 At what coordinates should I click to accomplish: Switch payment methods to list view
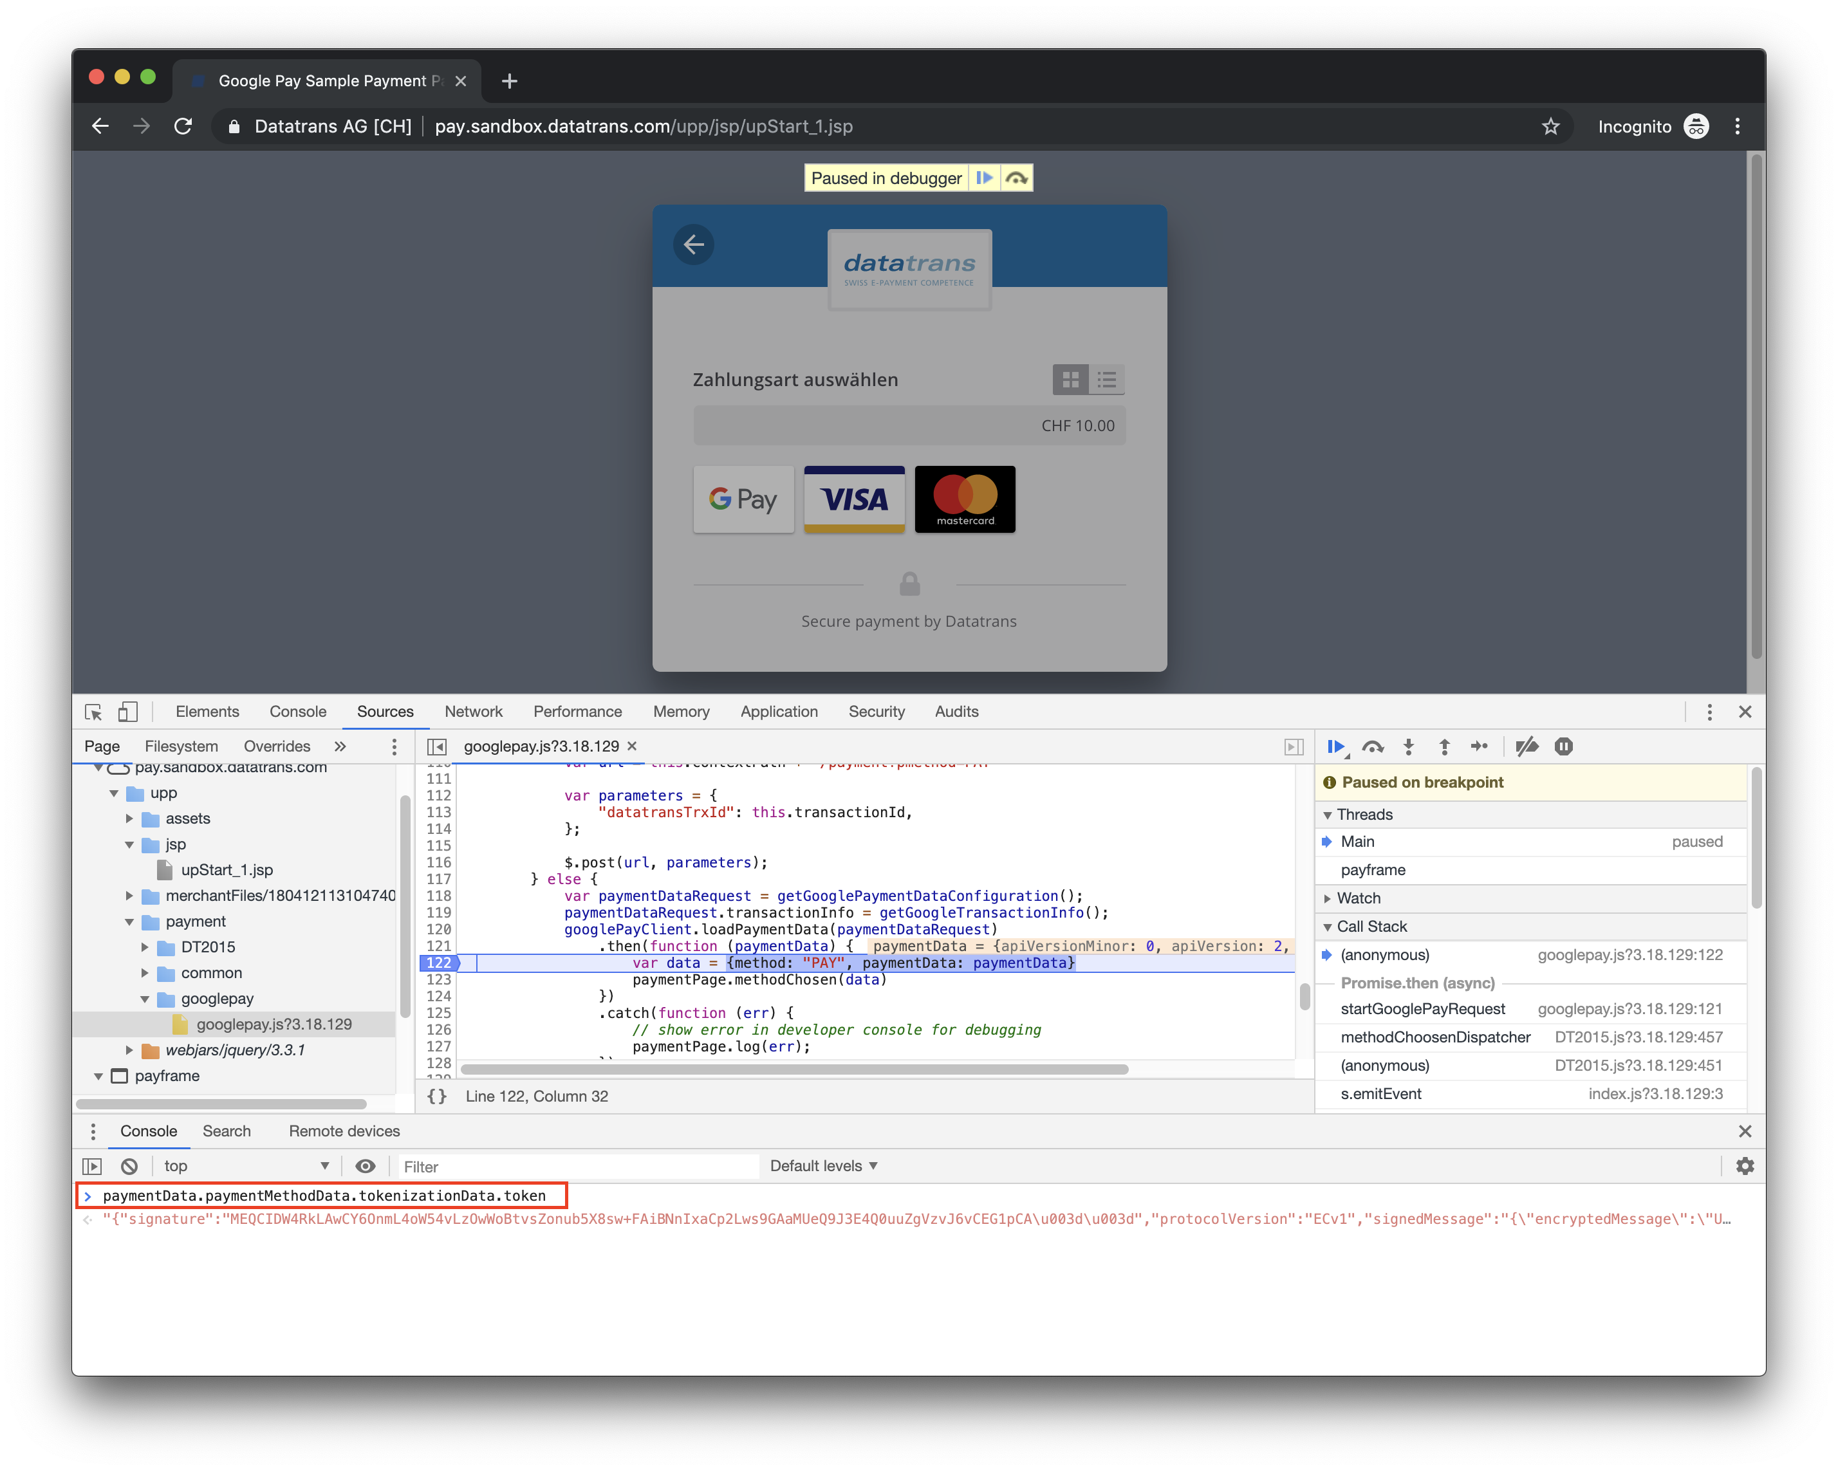(x=1106, y=380)
